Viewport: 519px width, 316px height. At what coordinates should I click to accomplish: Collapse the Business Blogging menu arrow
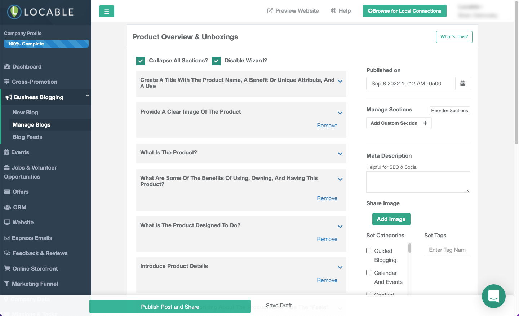(x=87, y=96)
